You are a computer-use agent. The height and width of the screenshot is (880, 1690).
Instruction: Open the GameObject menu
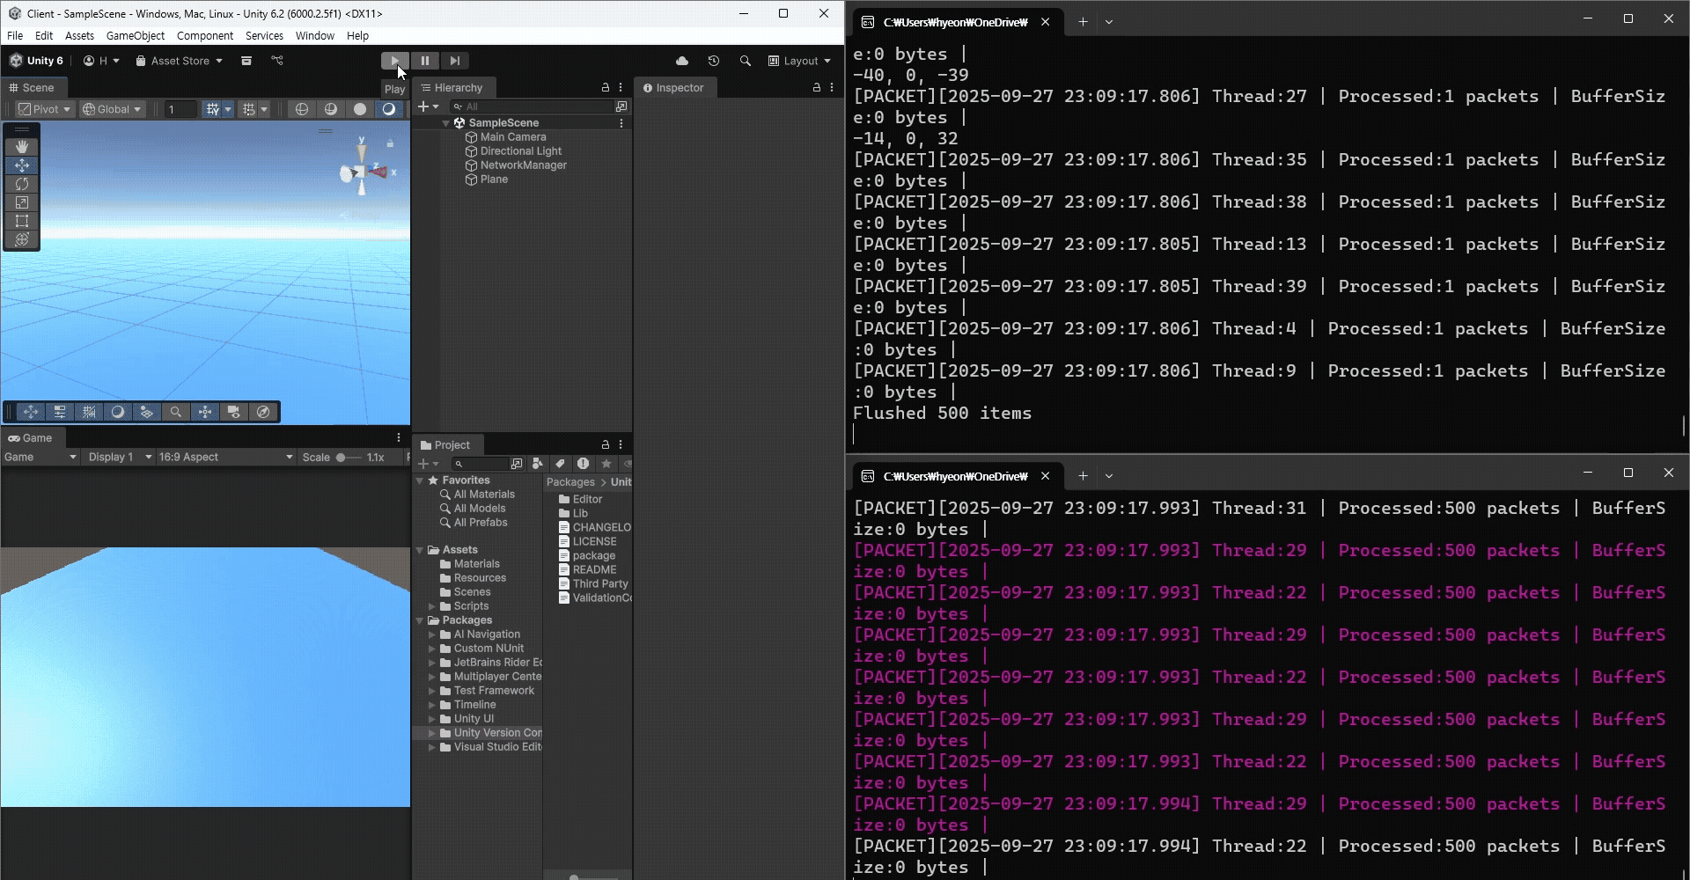point(135,36)
